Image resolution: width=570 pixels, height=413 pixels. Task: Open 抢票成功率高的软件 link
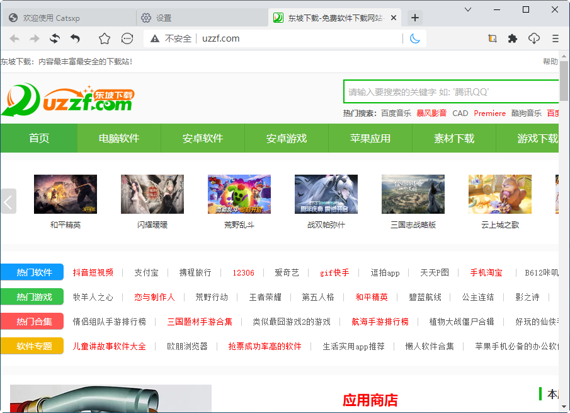coord(265,346)
